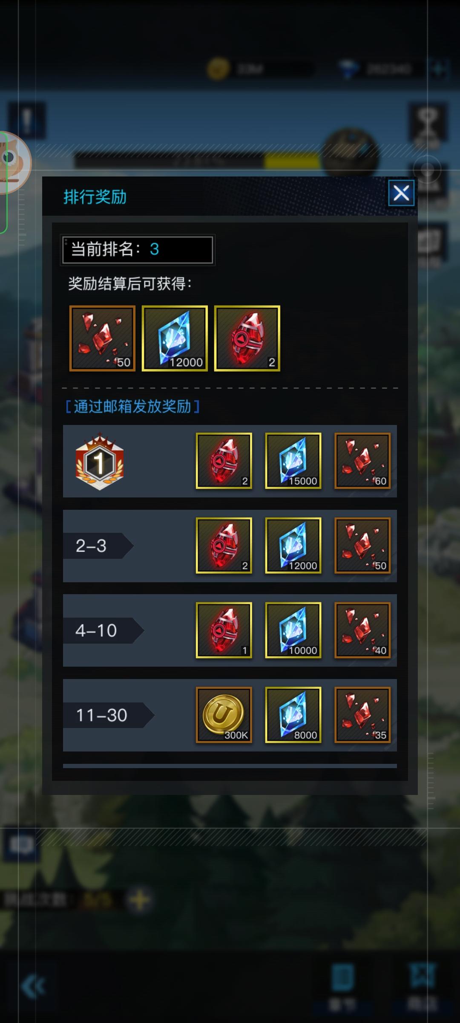Screen dimensions: 460x1023
Task: Select rank 1 red gem reward
Action: (x=224, y=461)
